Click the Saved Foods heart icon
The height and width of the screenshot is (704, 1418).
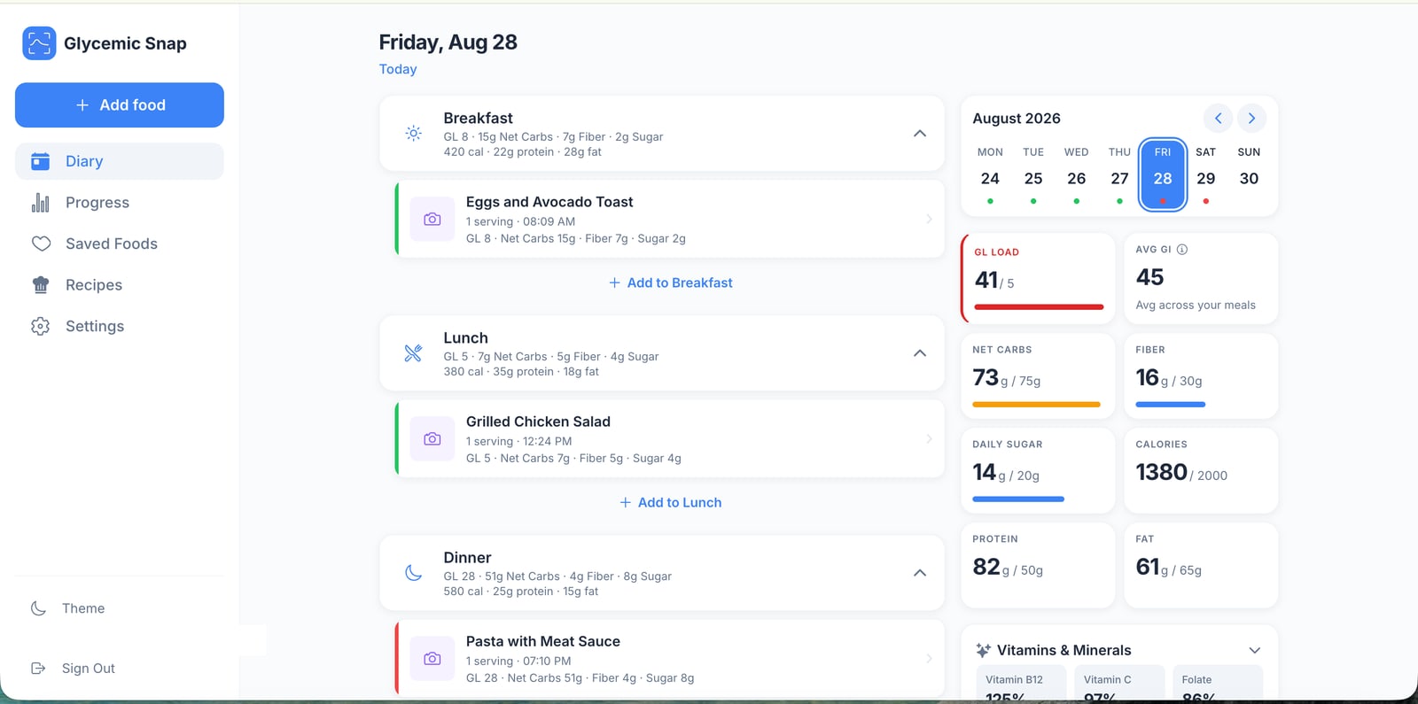41,244
